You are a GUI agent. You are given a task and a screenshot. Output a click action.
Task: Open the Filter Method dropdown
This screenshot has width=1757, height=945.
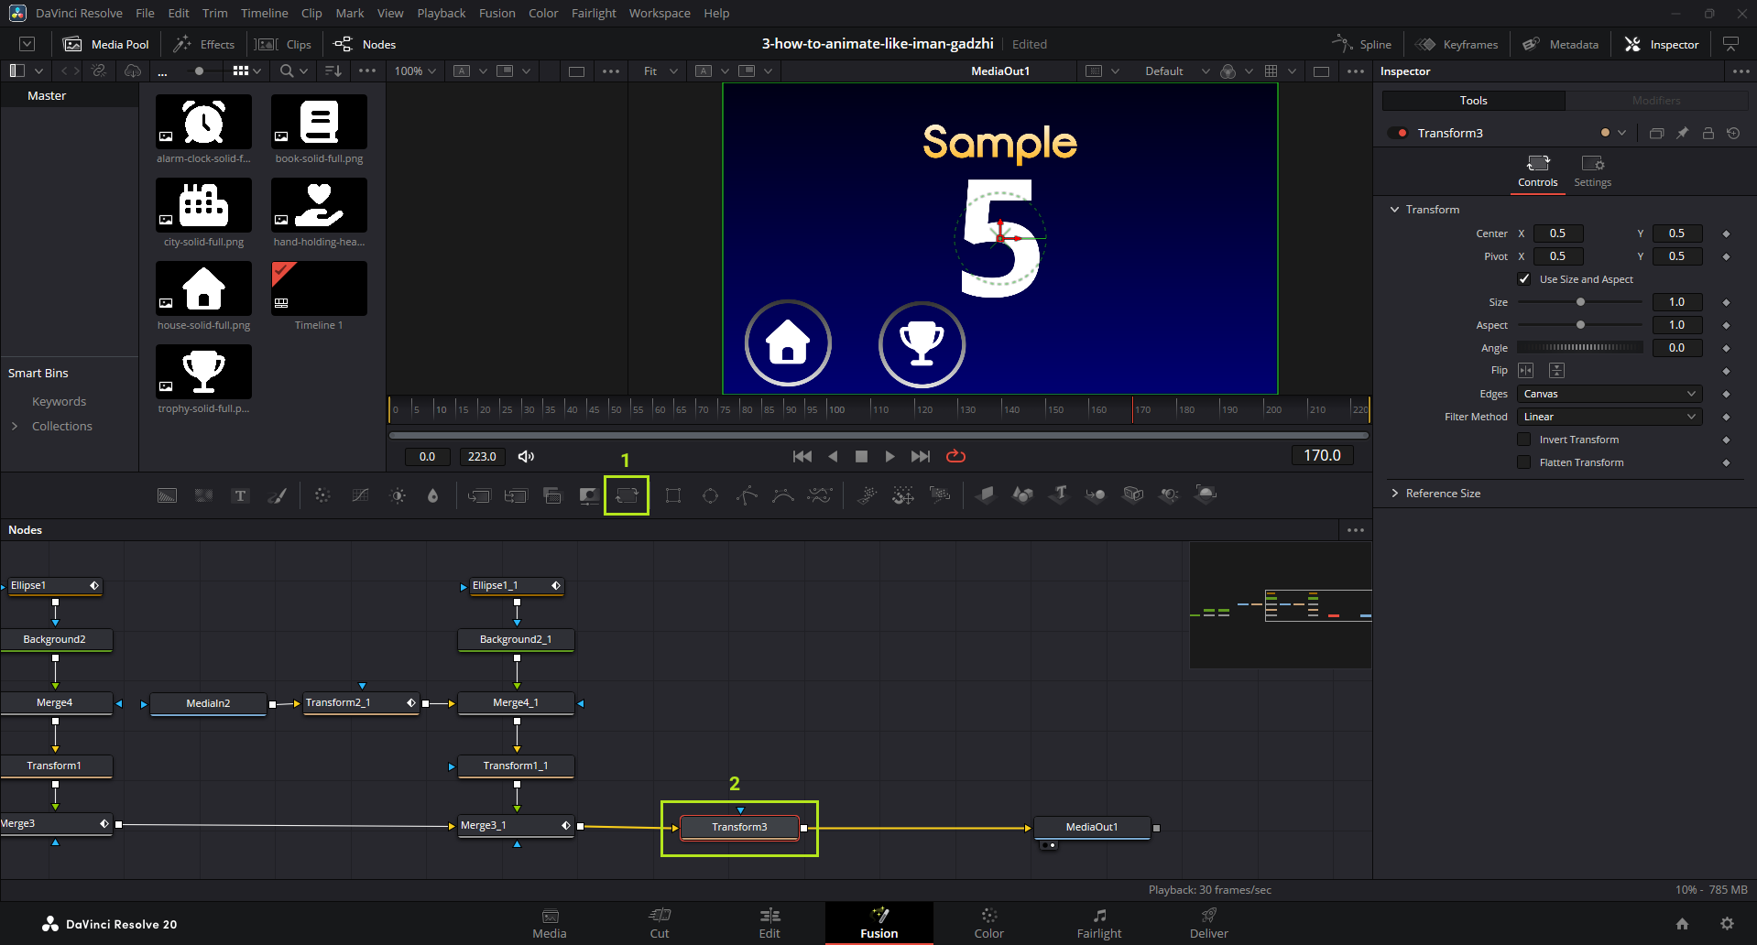pos(1609,417)
